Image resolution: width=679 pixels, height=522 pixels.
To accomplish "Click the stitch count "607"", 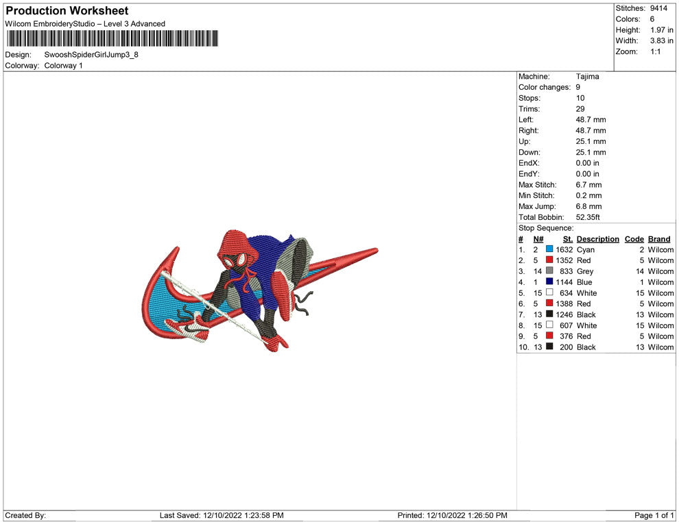I will coord(567,325).
